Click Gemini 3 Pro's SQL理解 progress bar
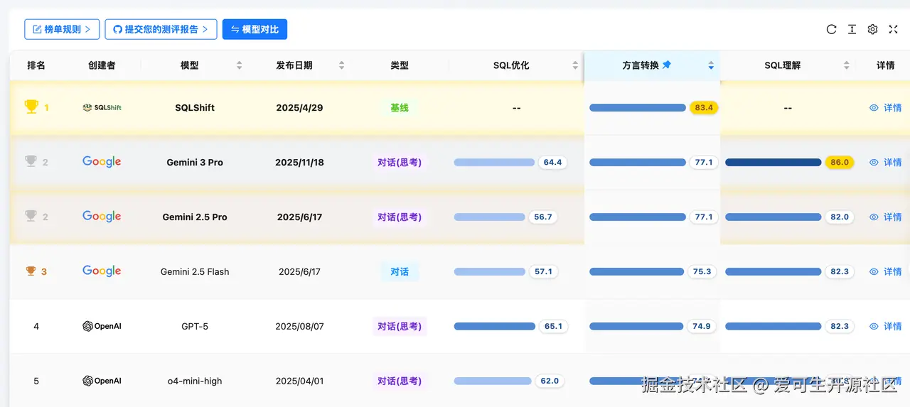The image size is (910, 407). (x=773, y=163)
